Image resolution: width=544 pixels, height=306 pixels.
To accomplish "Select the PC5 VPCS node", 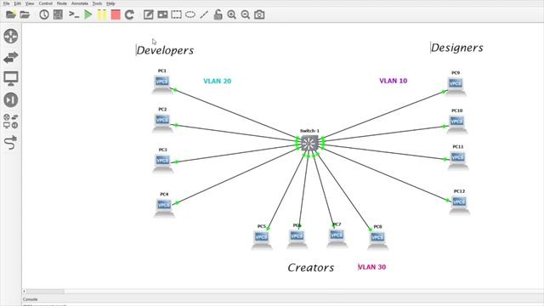I will point(262,240).
